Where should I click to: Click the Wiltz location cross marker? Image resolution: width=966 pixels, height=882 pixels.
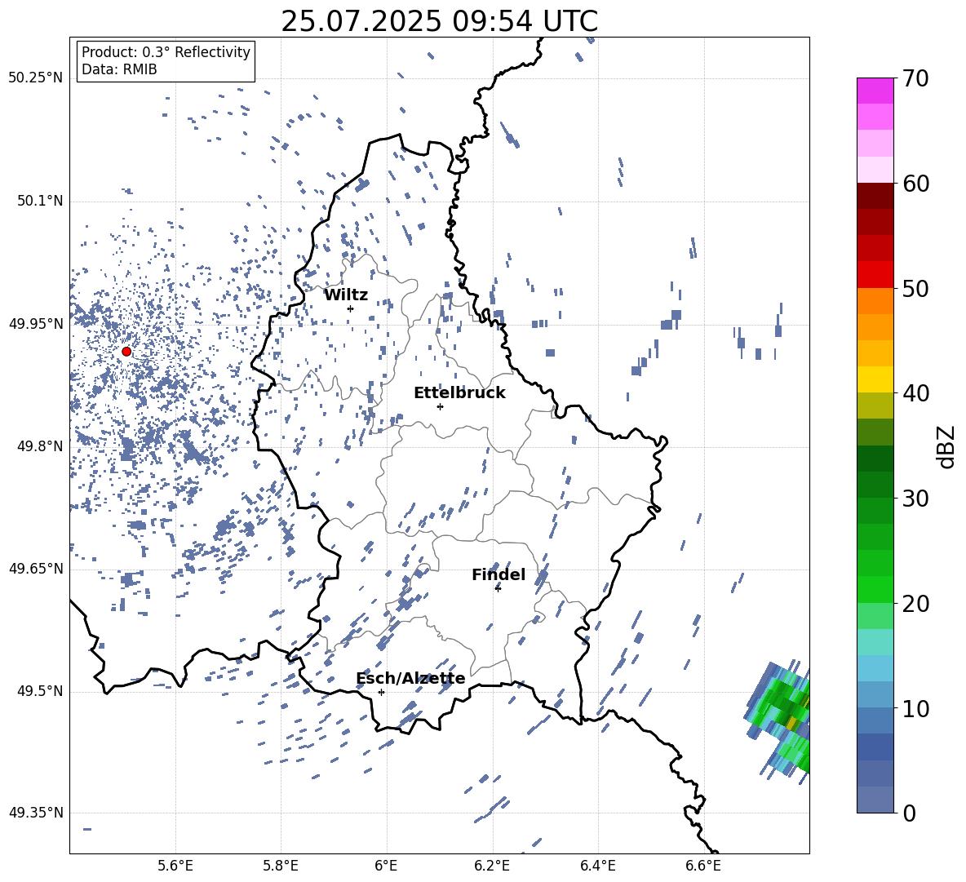[x=351, y=308]
